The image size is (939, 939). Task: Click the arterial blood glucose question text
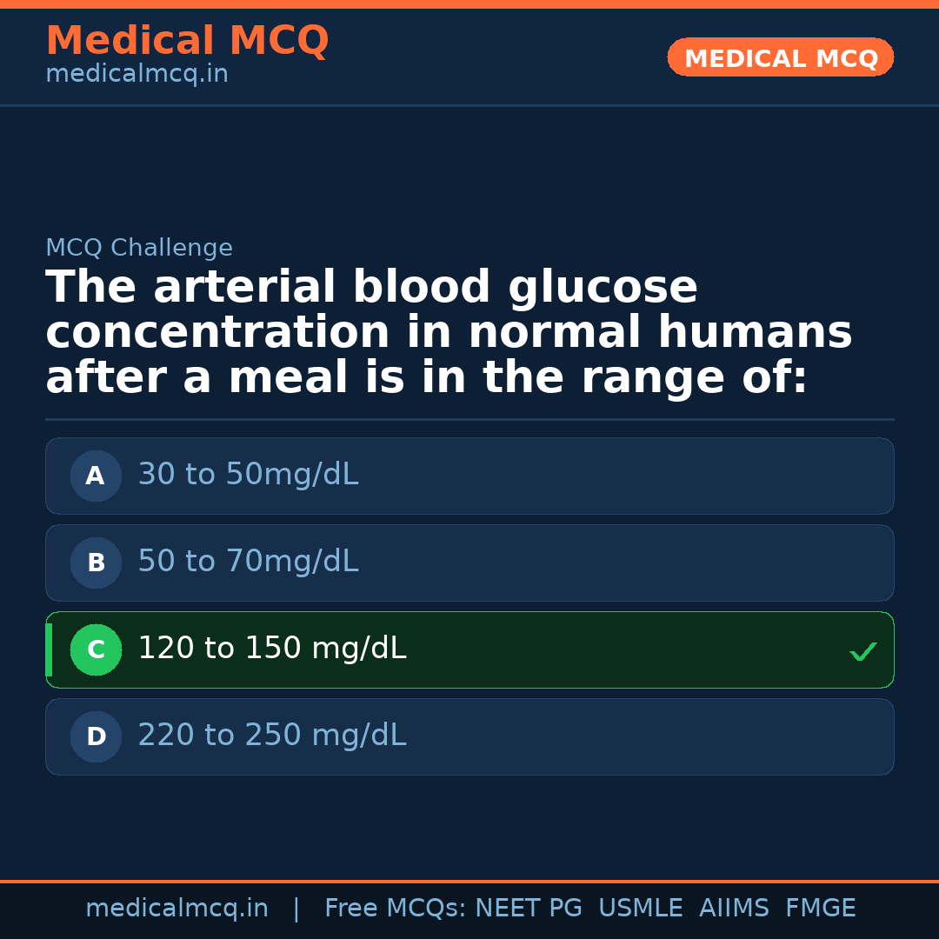448,333
